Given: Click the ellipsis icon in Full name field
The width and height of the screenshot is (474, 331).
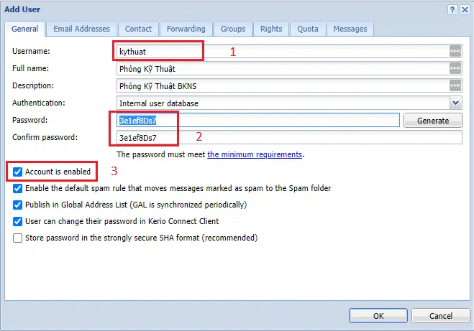Looking at the screenshot, I should (455, 68).
